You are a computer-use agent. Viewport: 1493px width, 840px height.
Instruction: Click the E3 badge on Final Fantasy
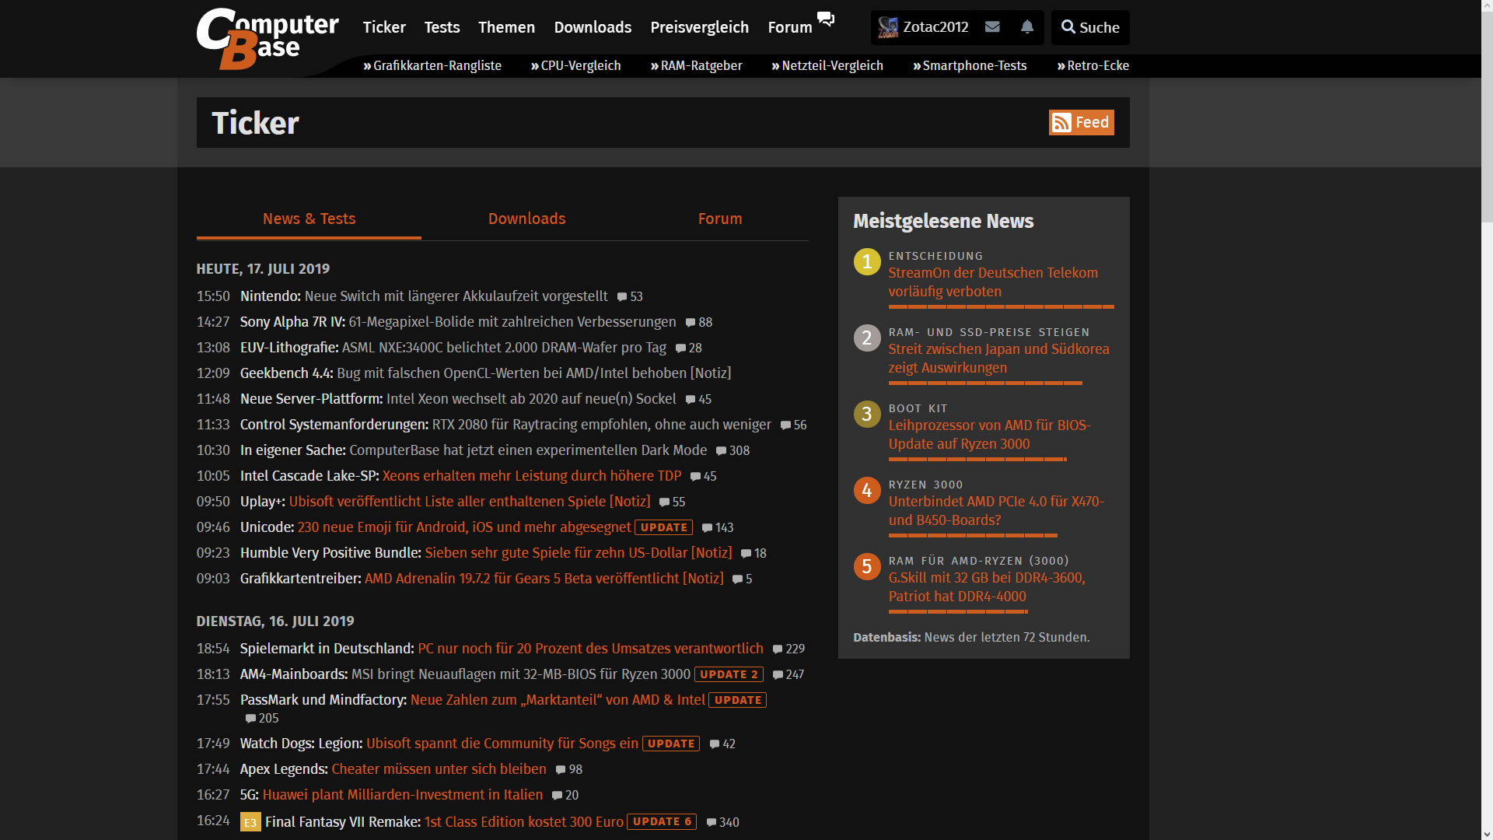[x=250, y=822]
